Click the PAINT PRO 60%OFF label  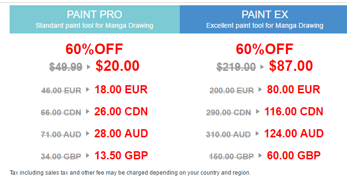[94, 49]
